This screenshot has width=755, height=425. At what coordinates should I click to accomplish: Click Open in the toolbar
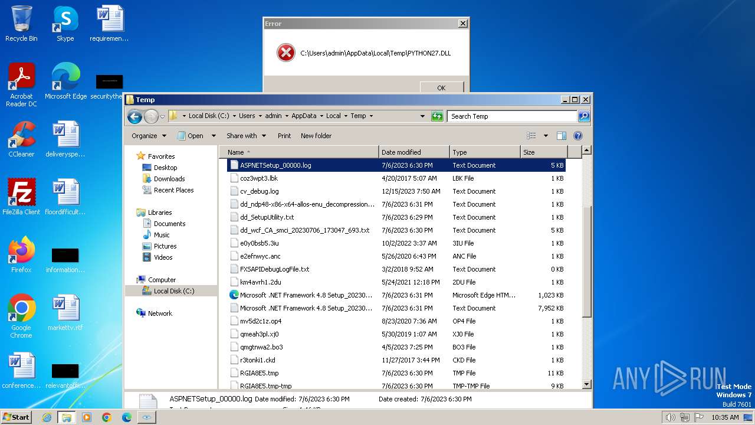(x=191, y=136)
